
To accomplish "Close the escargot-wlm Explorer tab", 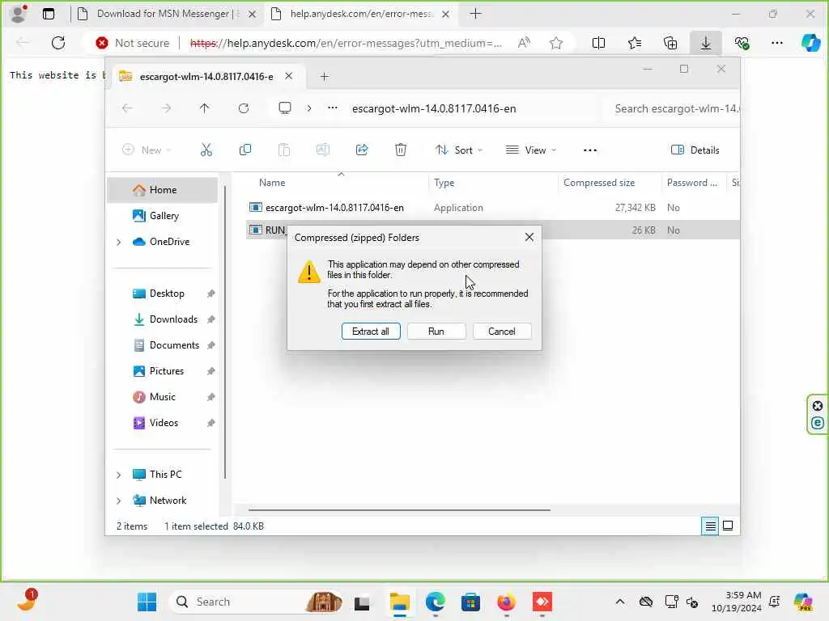I will coord(289,76).
